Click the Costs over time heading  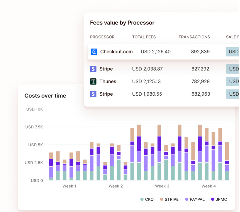pos(45,96)
